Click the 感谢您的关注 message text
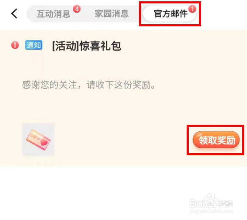Screen dimensions: 247x220 point(89,85)
